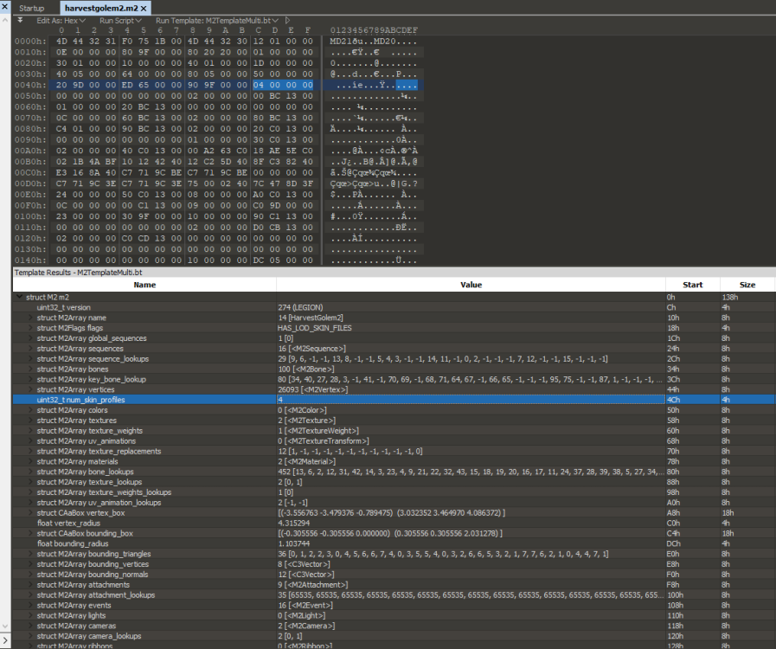Image resolution: width=776 pixels, height=649 pixels.
Task: Expand struct CAaBox vertex_box entry
Action: pos(32,512)
